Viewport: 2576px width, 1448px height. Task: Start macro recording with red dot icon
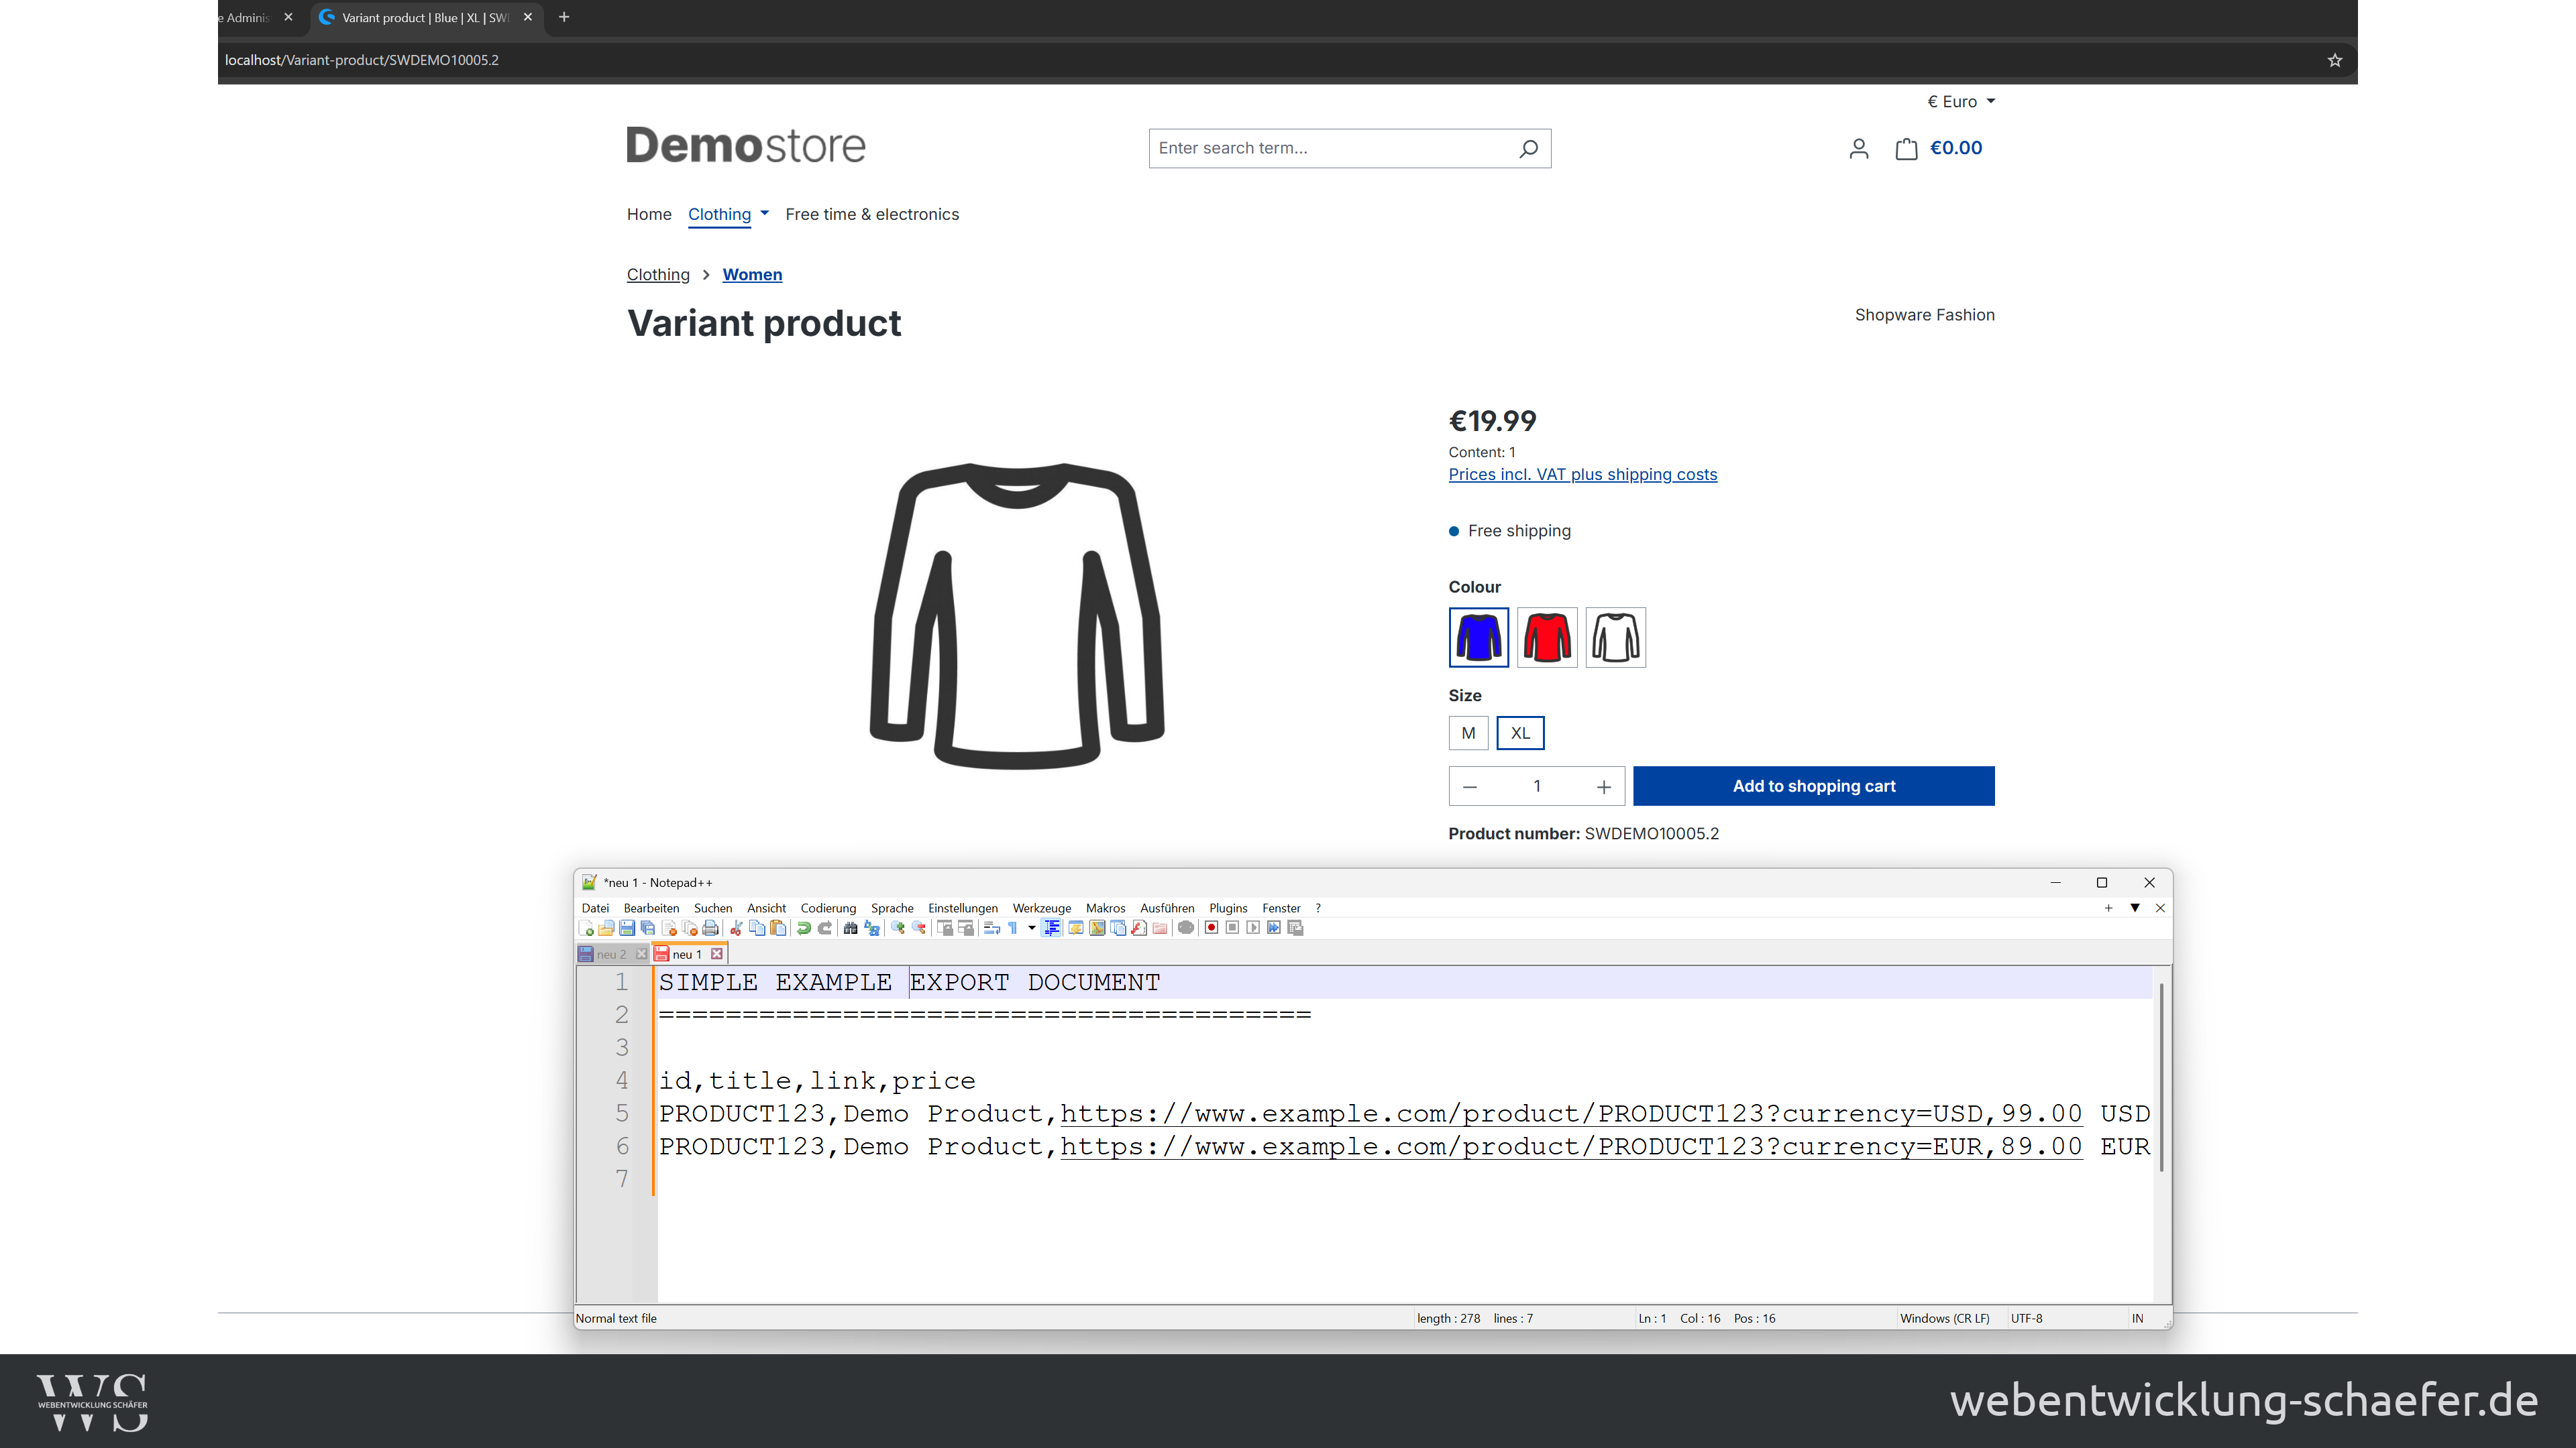1212,927
